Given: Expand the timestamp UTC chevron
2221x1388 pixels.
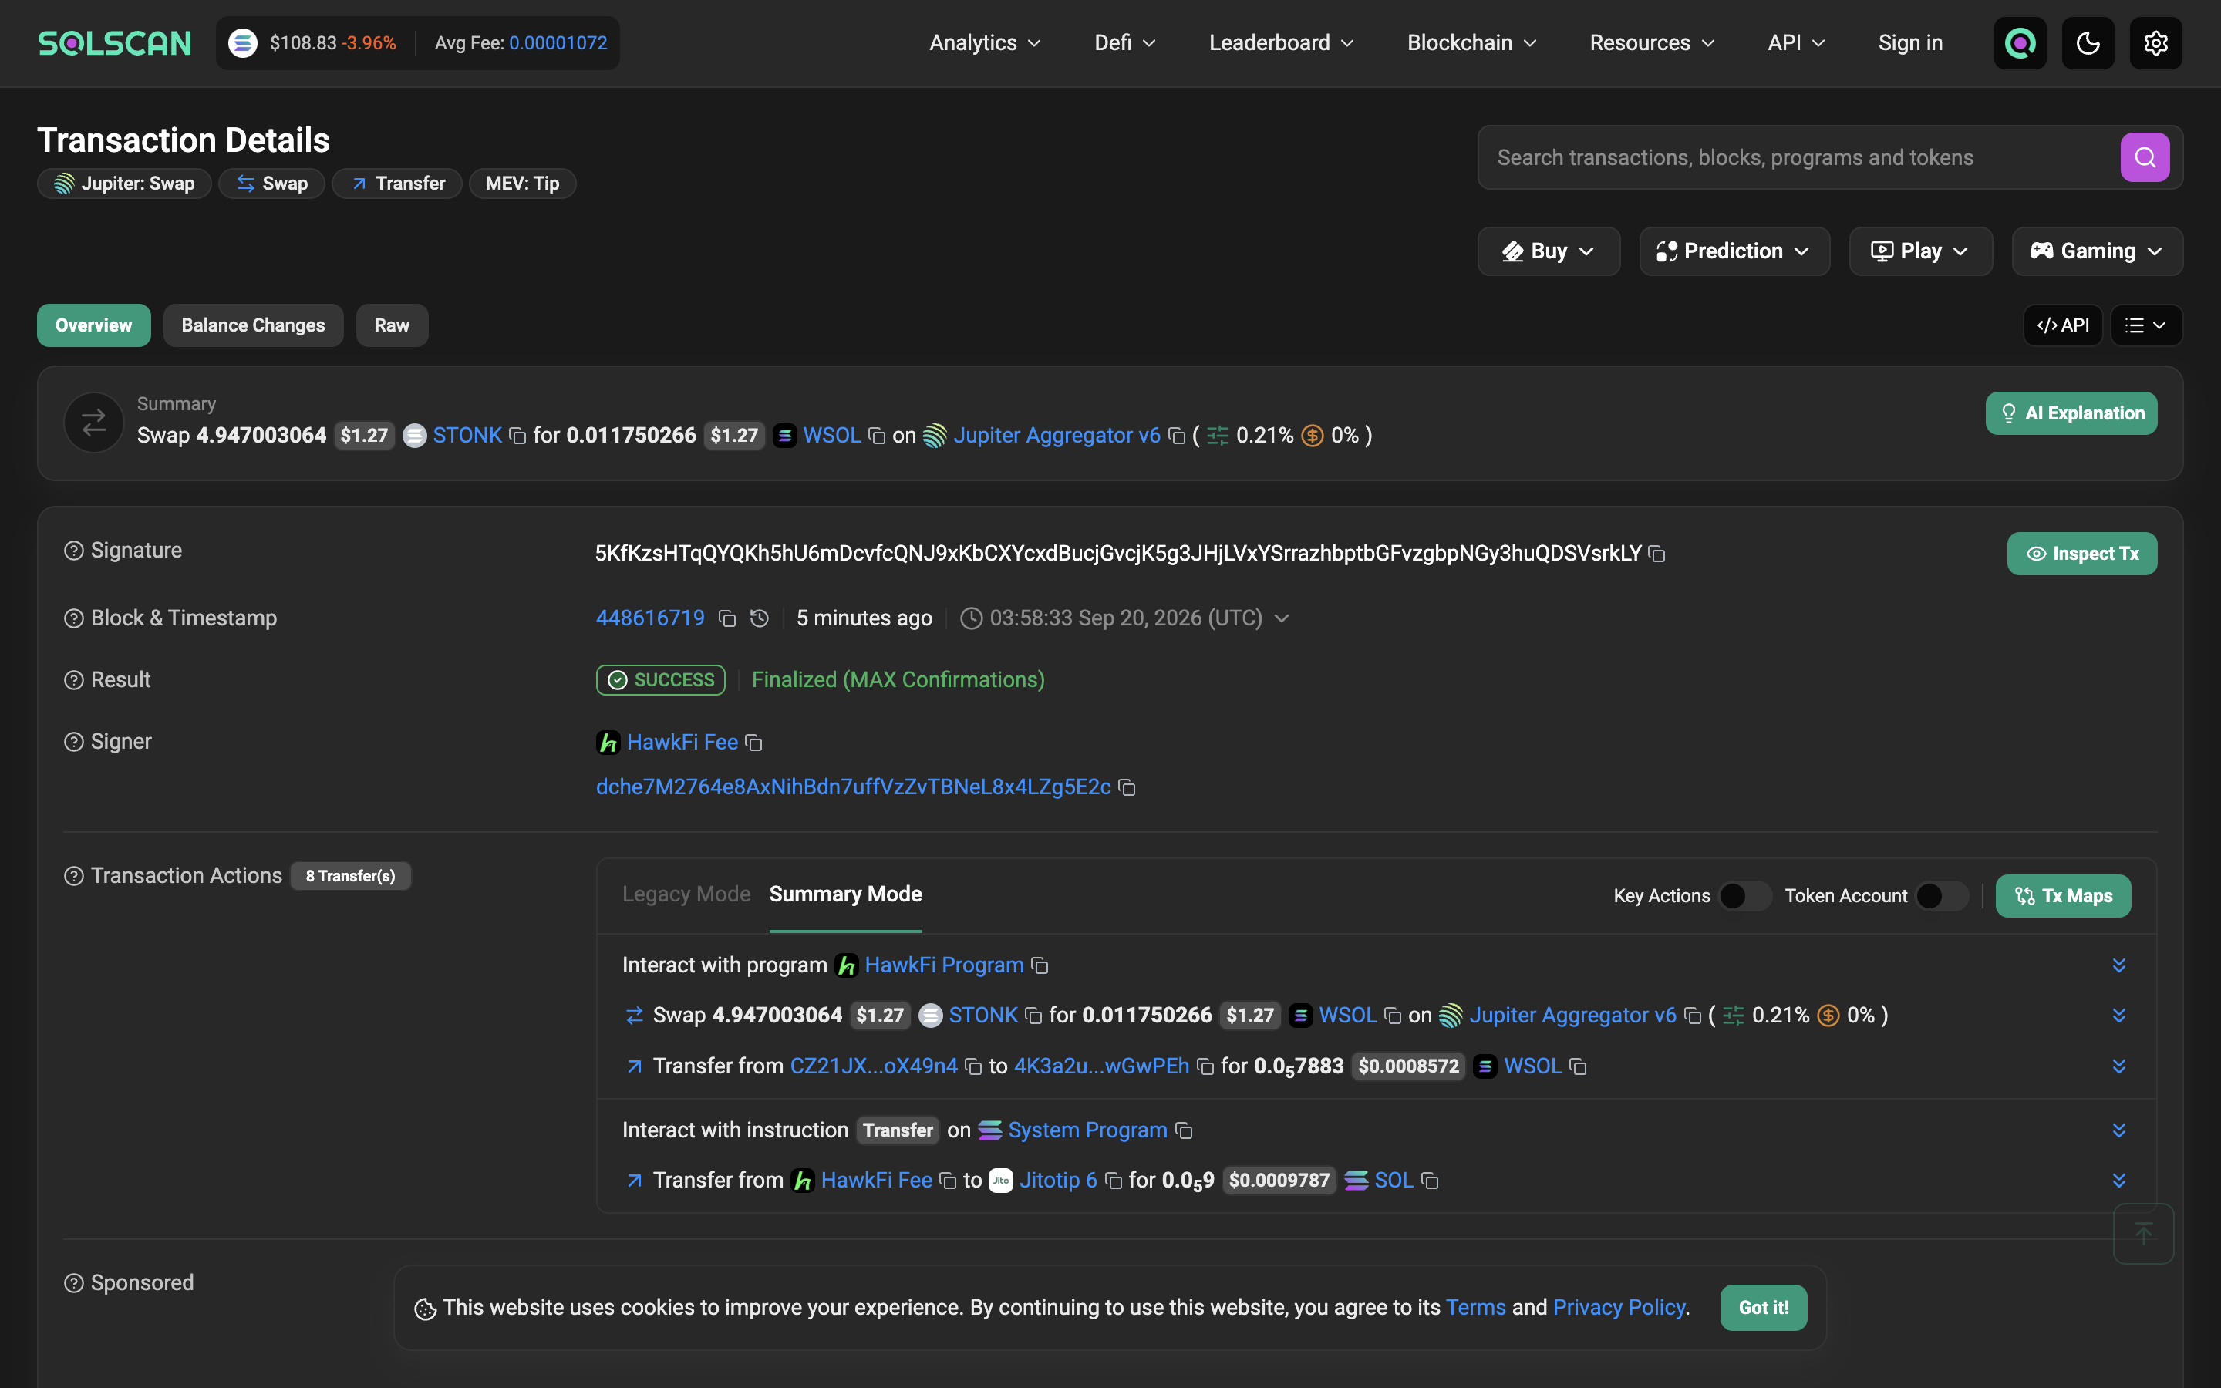Looking at the screenshot, I should (x=1282, y=618).
